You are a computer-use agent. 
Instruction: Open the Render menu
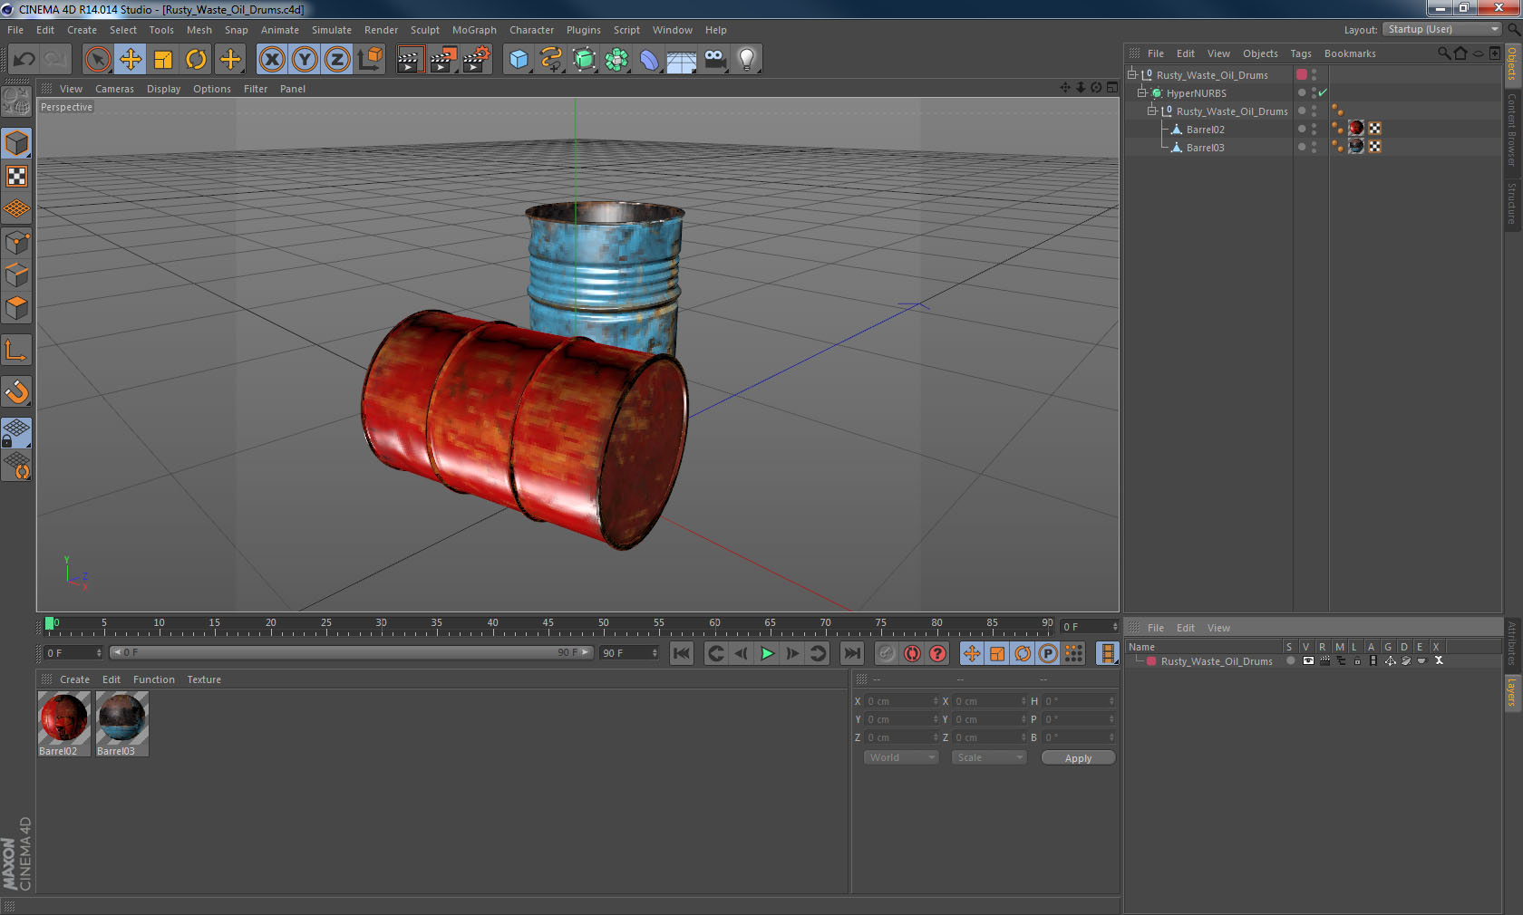pos(381,30)
